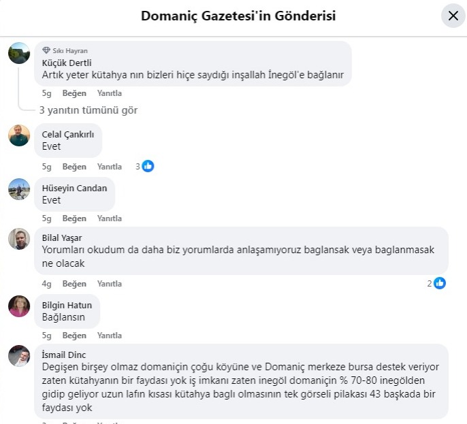Close the Domaniç Gazetesi post dialog
Viewport: 467px width, 424px height.
tap(453, 16)
